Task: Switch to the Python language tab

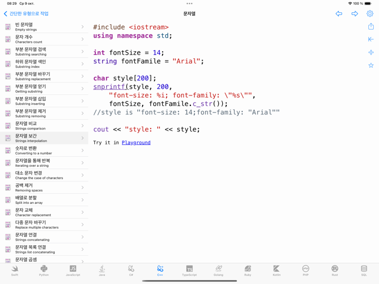Action: (x=44, y=270)
